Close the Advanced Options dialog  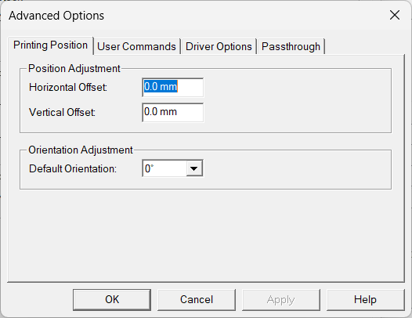[395, 15]
